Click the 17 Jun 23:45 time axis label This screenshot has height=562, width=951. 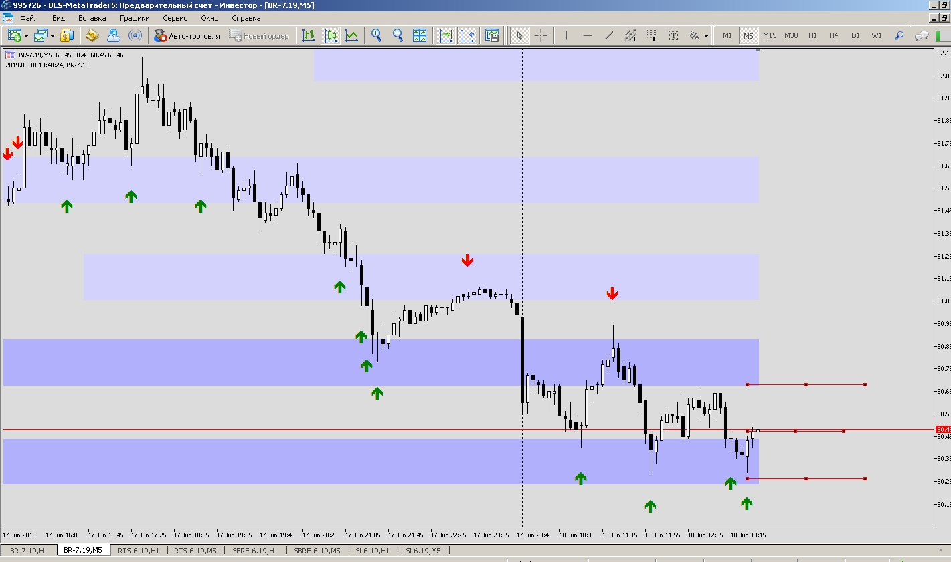click(534, 535)
